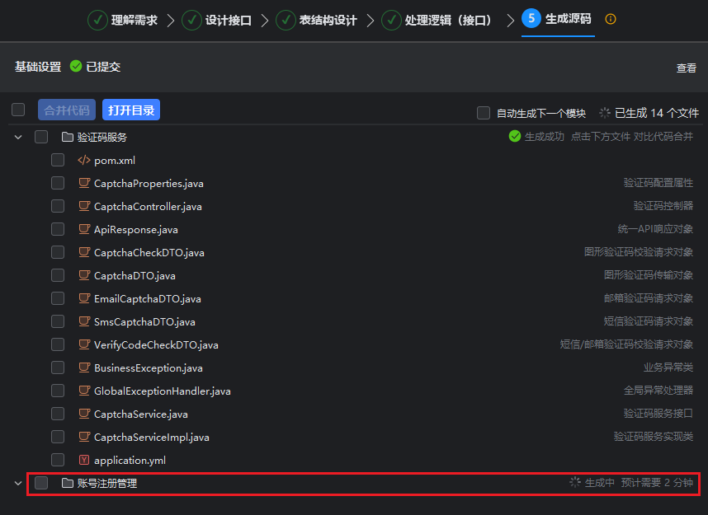Click the Java icon beside CaptchaServiceImpl.java

(83, 437)
